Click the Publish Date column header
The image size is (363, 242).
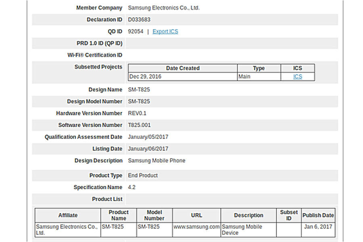tap(318, 215)
